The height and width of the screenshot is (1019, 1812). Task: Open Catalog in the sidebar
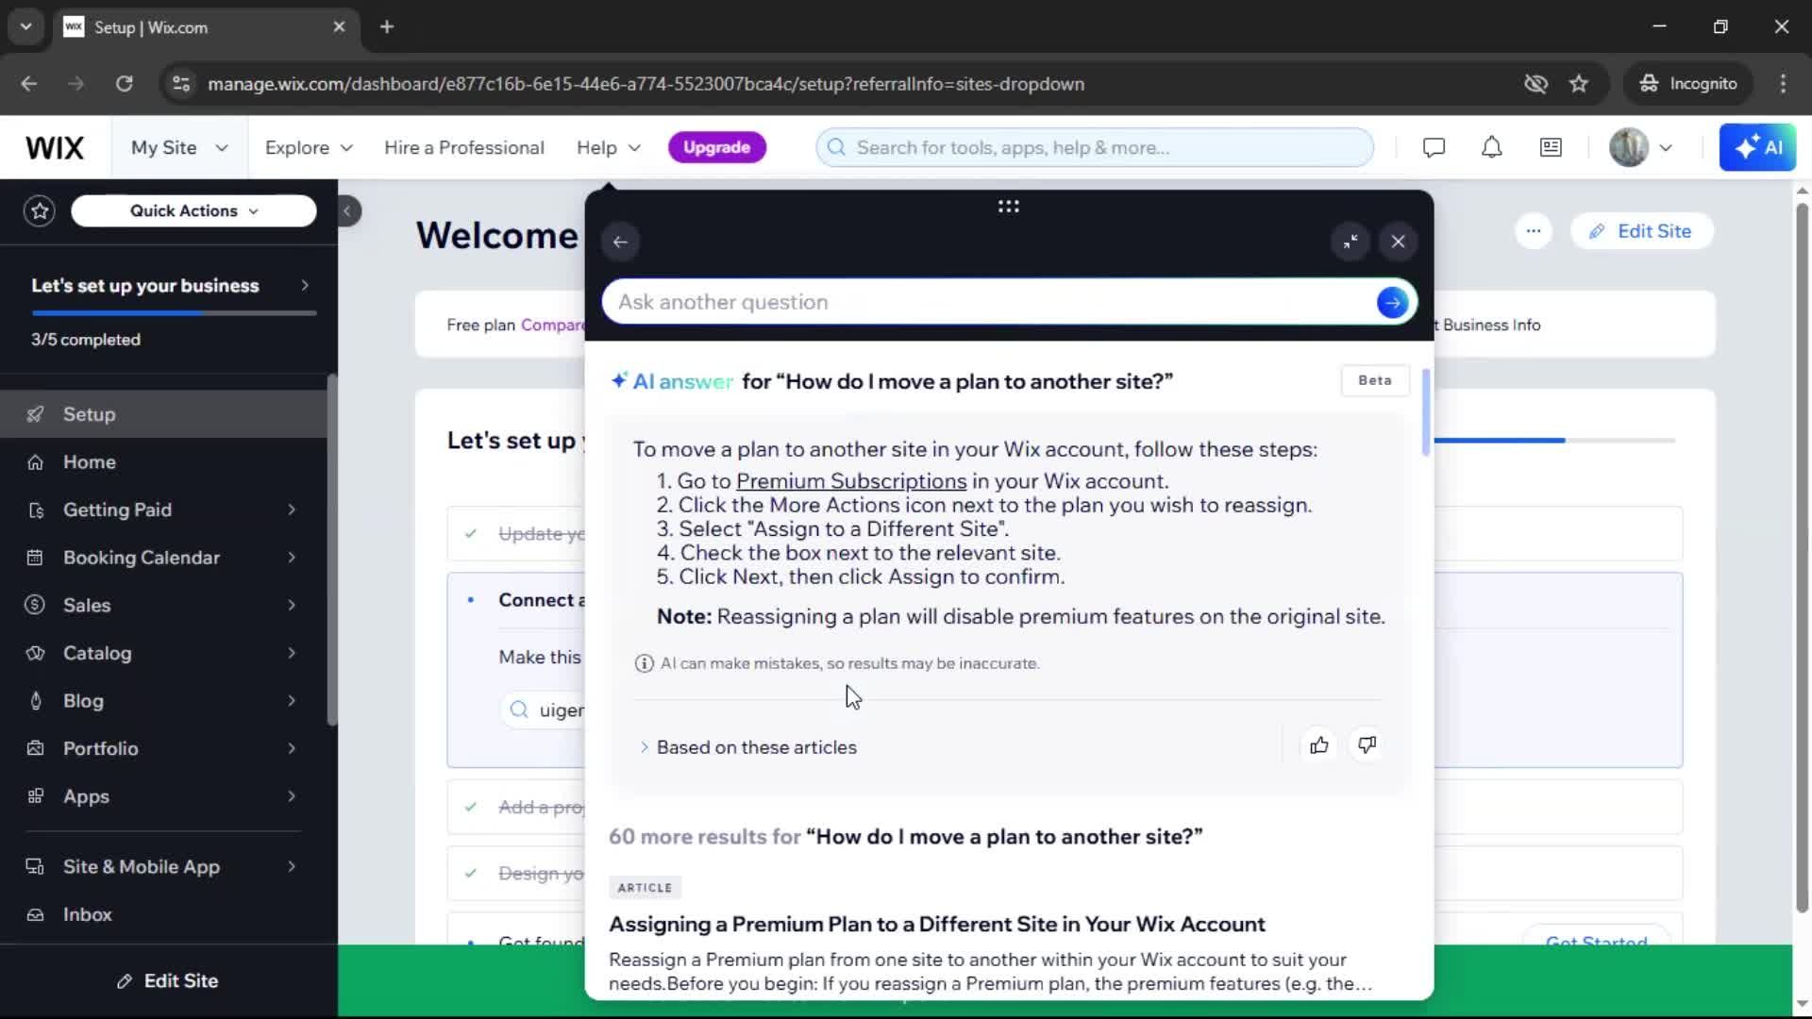point(163,653)
